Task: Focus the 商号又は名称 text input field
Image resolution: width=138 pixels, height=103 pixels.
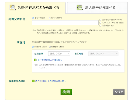Action: coord(65,23)
